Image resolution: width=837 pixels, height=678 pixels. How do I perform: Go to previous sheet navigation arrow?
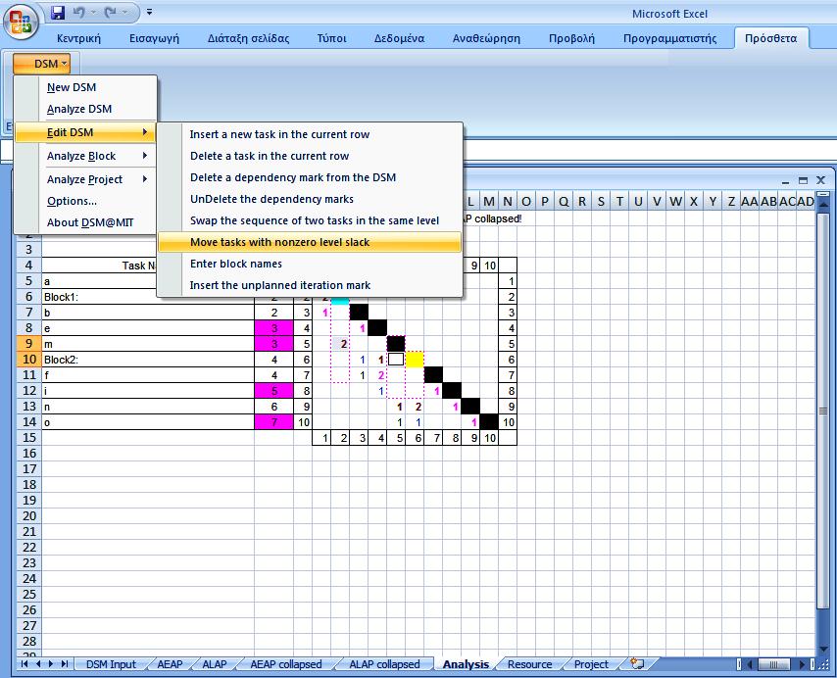click(38, 664)
